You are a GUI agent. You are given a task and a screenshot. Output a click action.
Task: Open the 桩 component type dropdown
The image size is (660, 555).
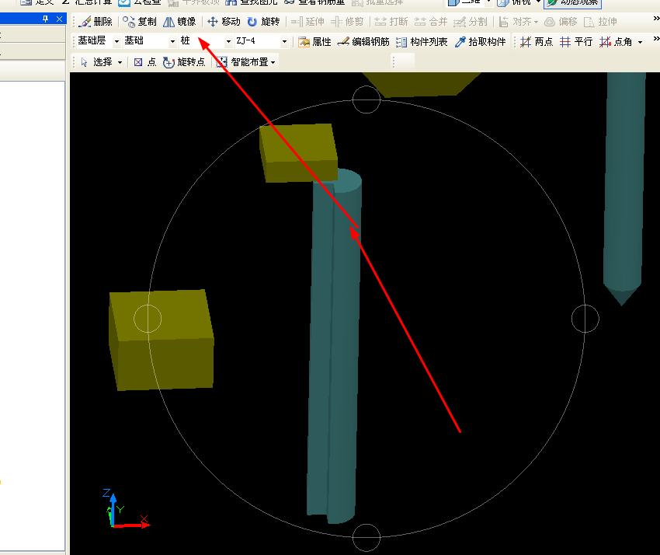228,41
